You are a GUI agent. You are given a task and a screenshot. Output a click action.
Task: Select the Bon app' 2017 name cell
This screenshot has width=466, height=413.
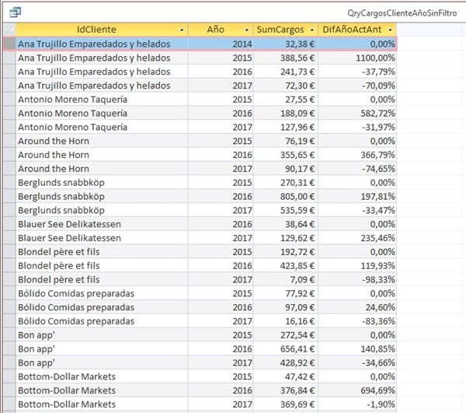tap(101, 362)
